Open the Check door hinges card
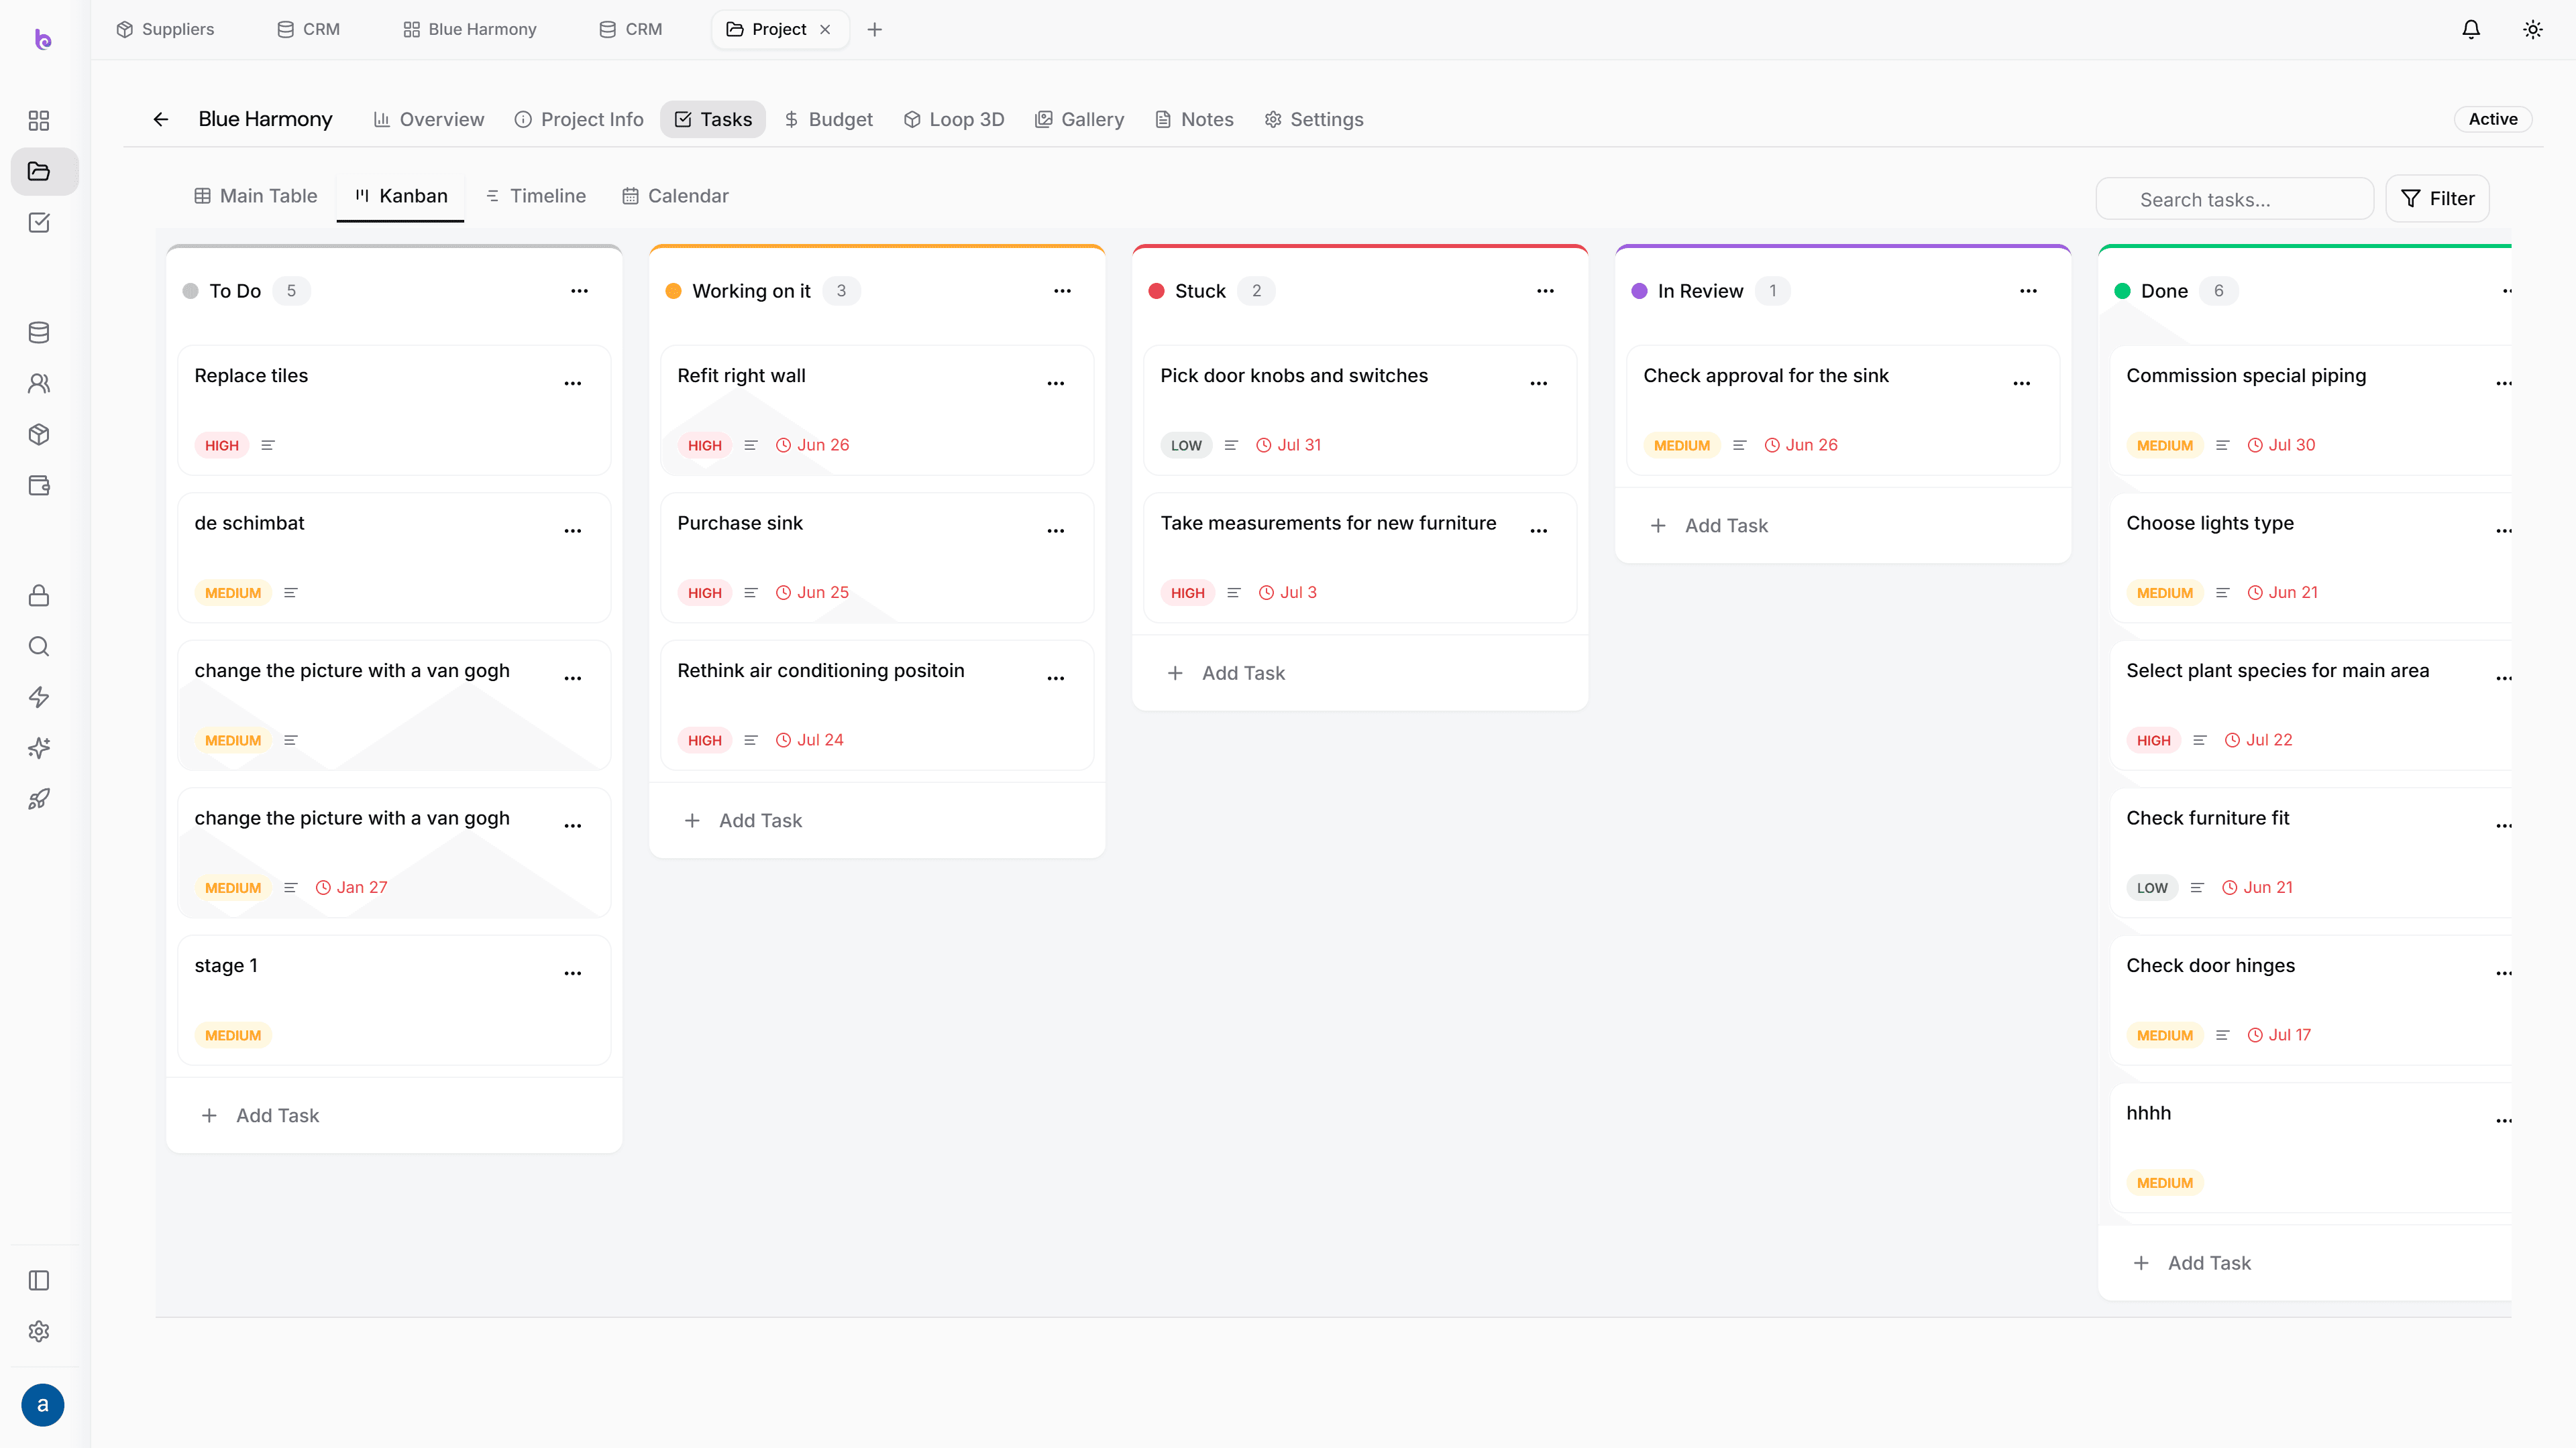 tap(2312, 1000)
